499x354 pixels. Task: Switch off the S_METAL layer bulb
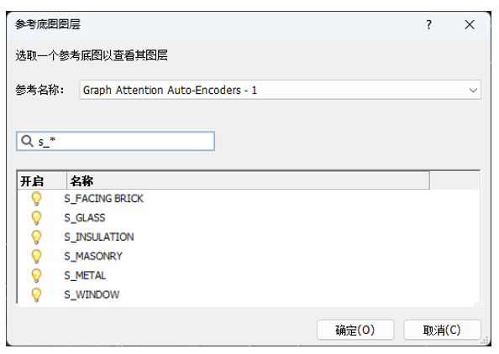click(36, 275)
